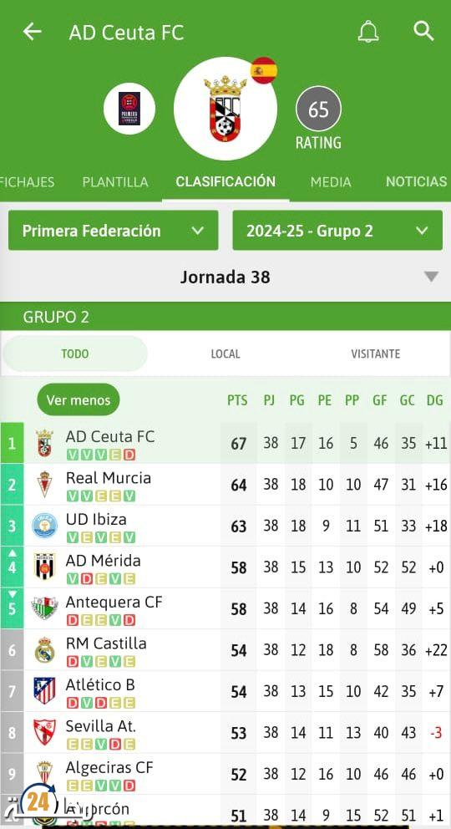Open the UD Ibiza team row
Viewport: 451px width, 829px height.
pyautogui.click(x=225, y=526)
